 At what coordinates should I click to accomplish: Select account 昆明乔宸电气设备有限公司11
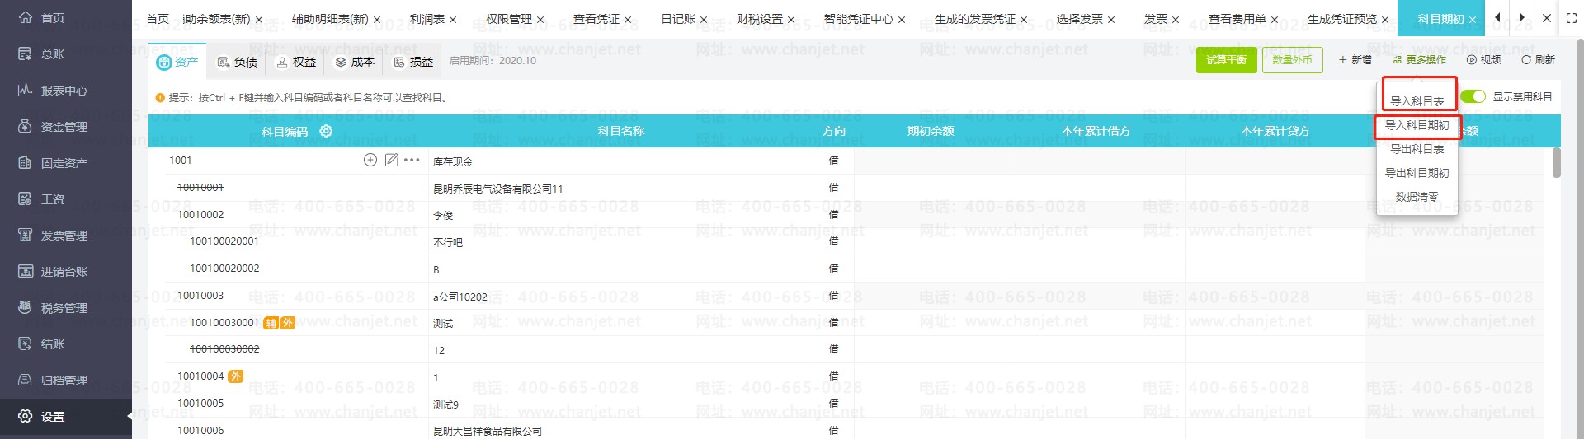coord(497,189)
